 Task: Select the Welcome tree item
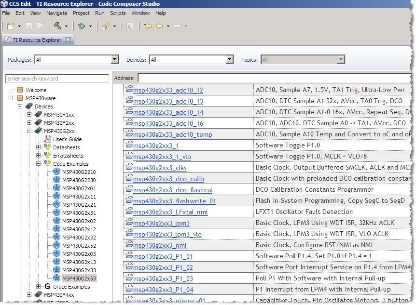click(x=36, y=90)
